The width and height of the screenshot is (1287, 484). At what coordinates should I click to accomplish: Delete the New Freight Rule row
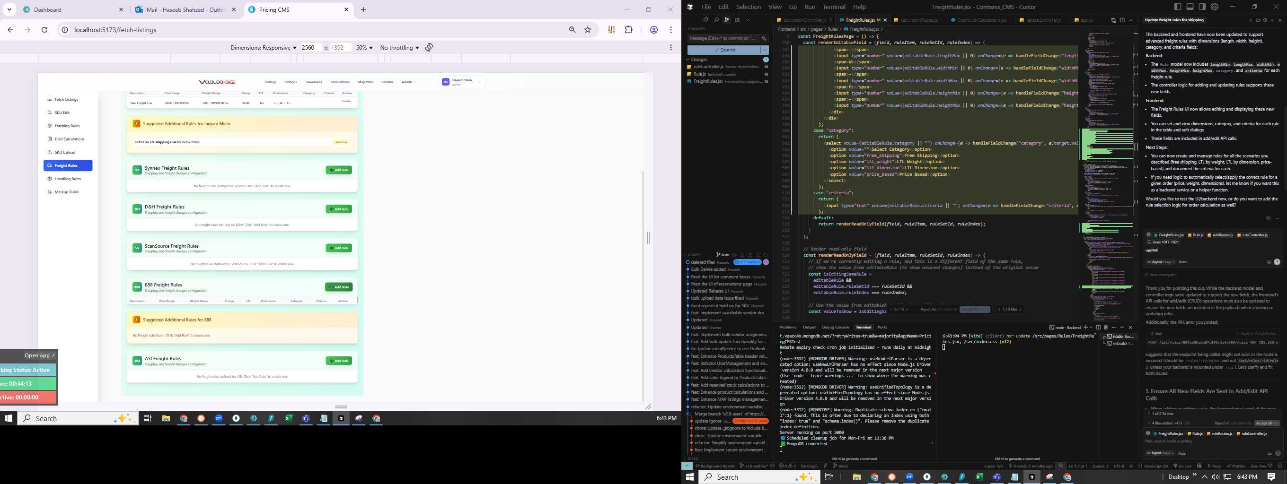point(346,101)
